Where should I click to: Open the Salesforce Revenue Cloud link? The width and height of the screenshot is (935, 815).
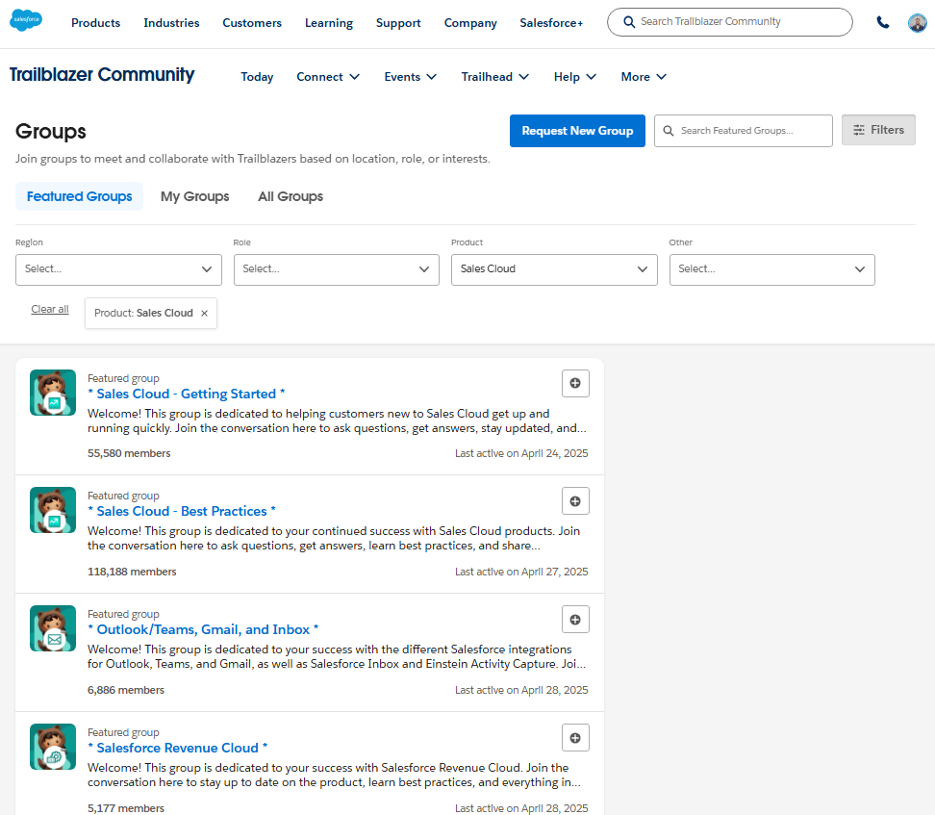tap(178, 748)
